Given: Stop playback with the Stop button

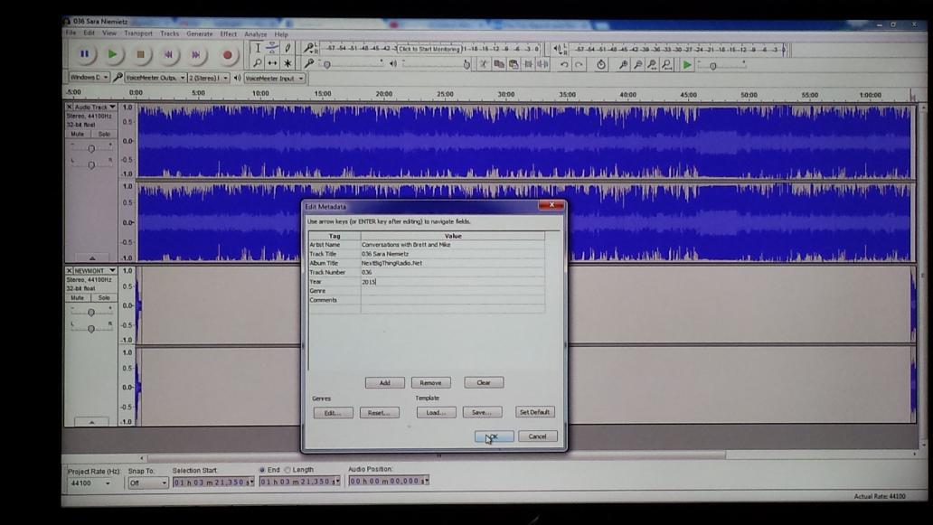Looking at the screenshot, I should tap(140, 55).
